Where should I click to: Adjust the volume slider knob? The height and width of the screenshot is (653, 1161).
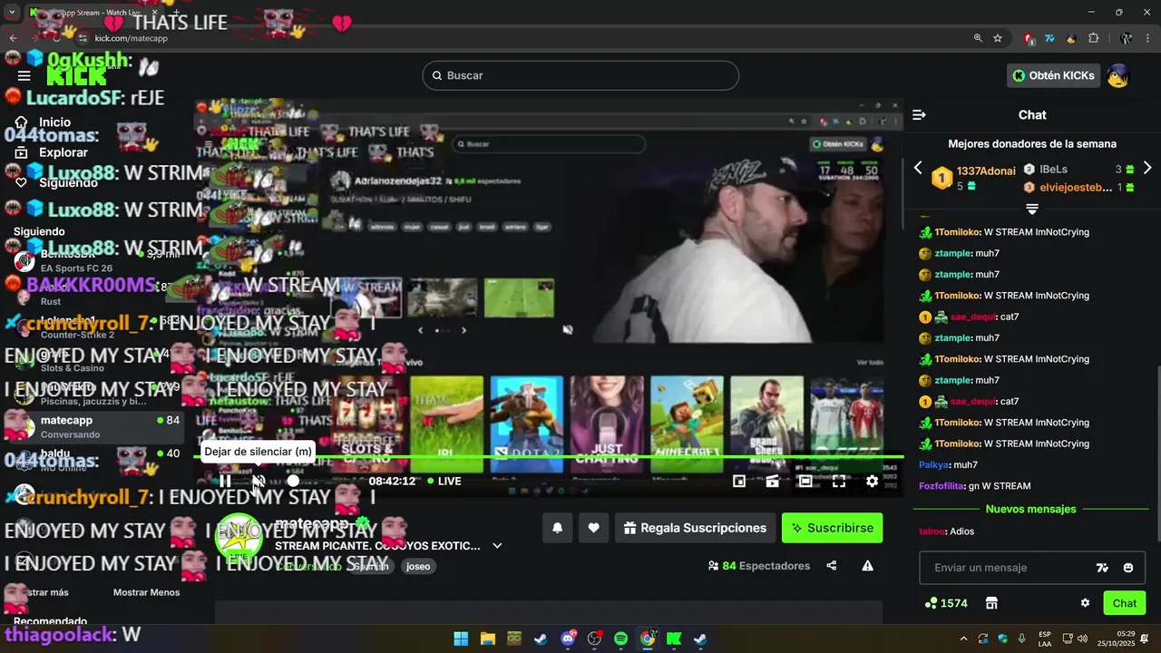click(293, 481)
